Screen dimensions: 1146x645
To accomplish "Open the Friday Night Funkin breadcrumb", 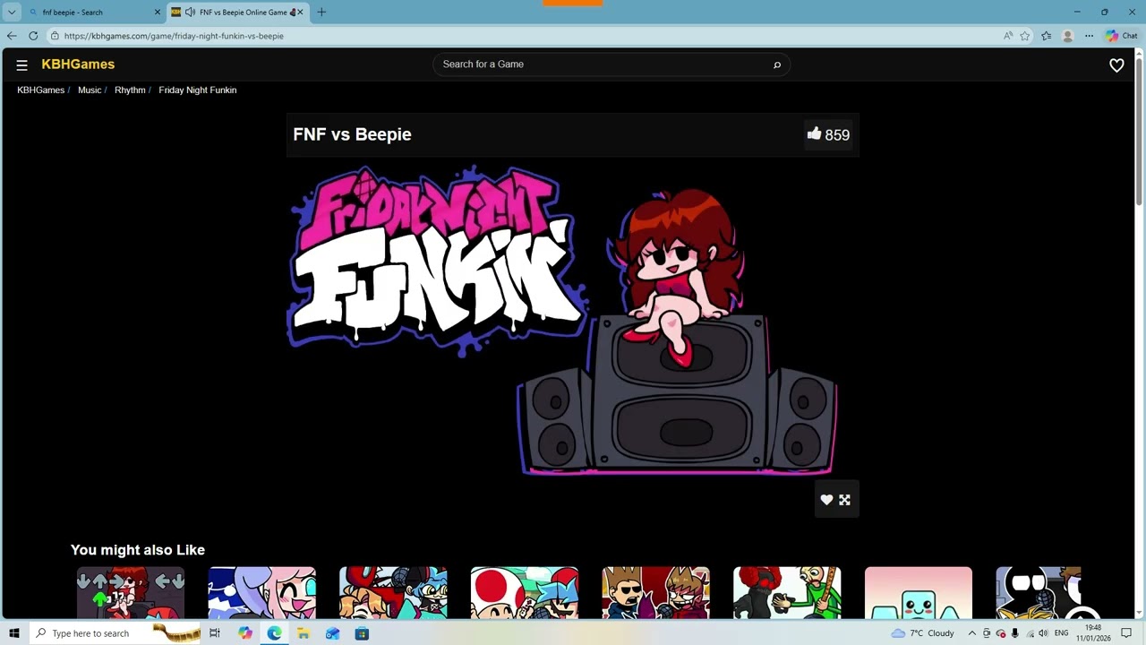I will tap(198, 90).
